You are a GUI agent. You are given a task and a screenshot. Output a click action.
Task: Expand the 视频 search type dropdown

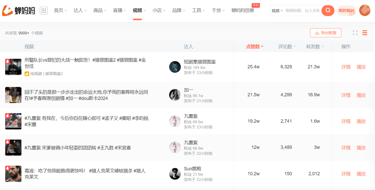click(277, 11)
